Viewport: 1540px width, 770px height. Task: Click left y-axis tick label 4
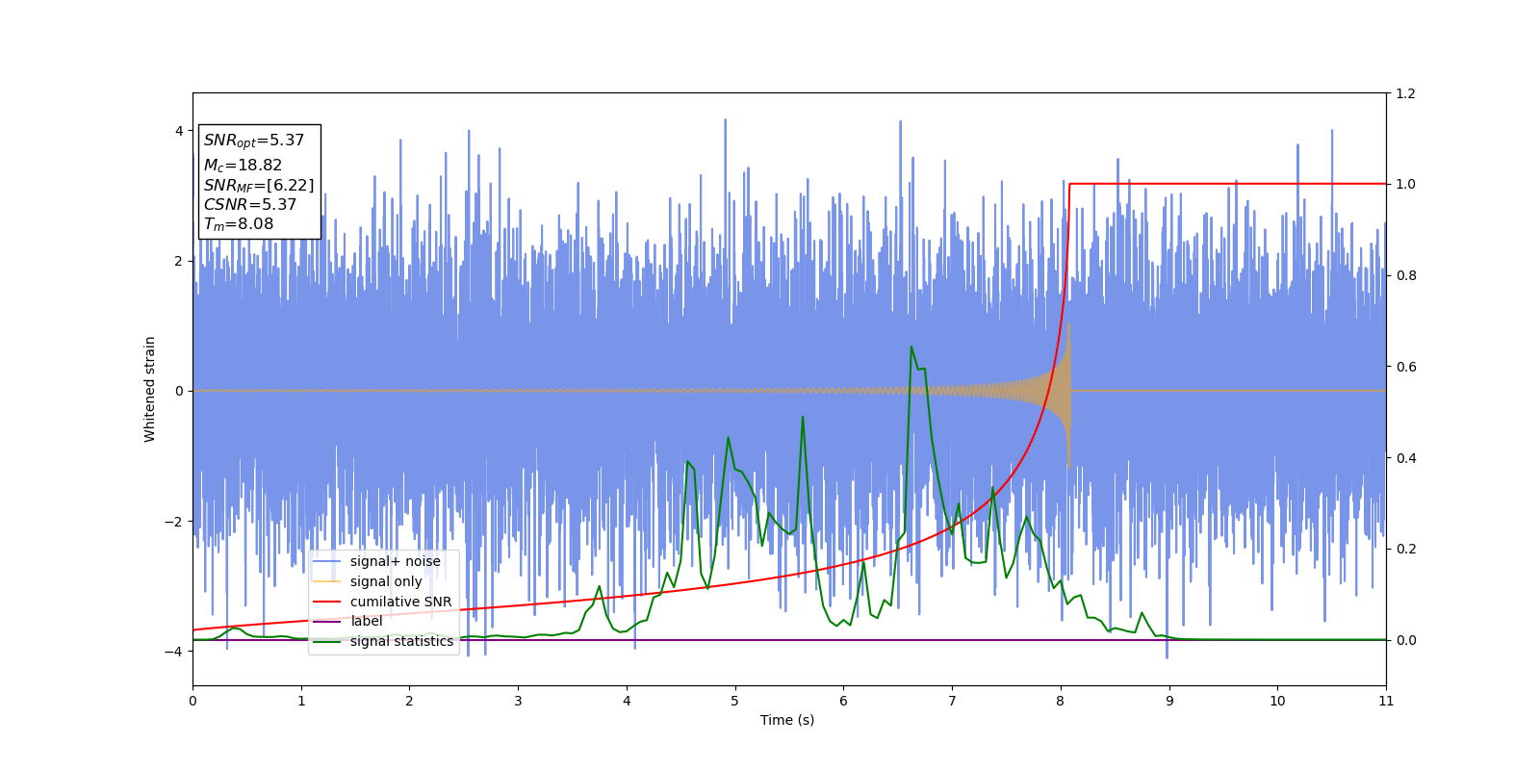pos(179,131)
